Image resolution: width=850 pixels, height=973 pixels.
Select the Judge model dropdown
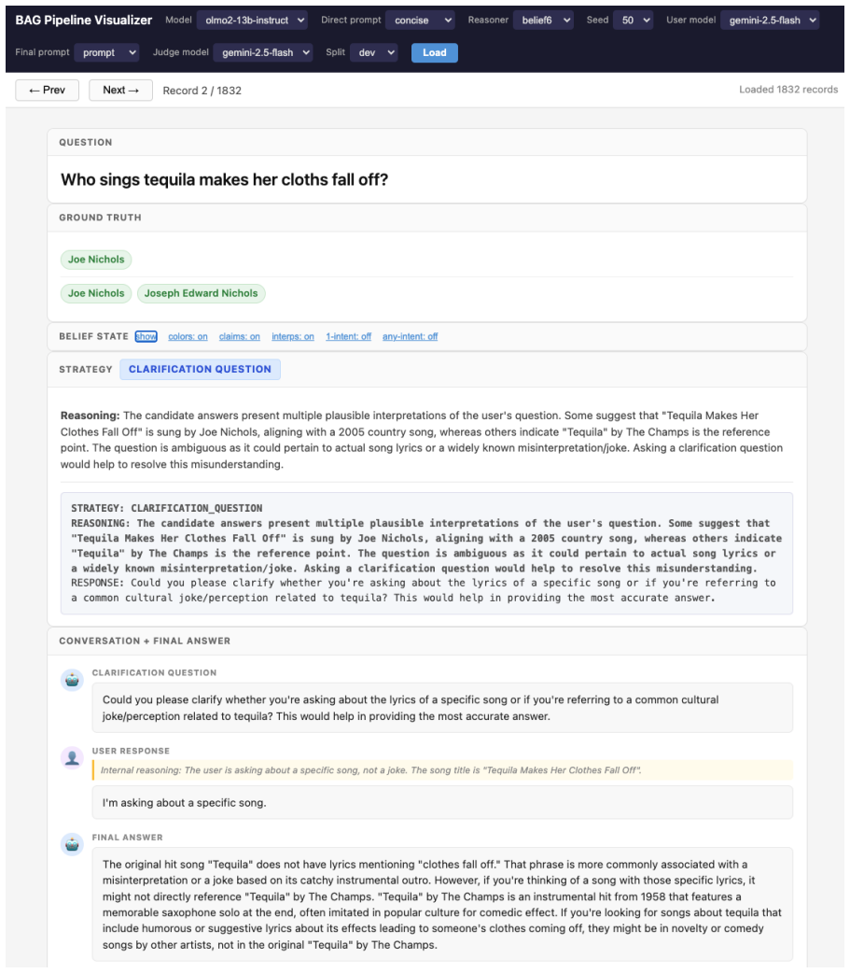tap(263, 52)
